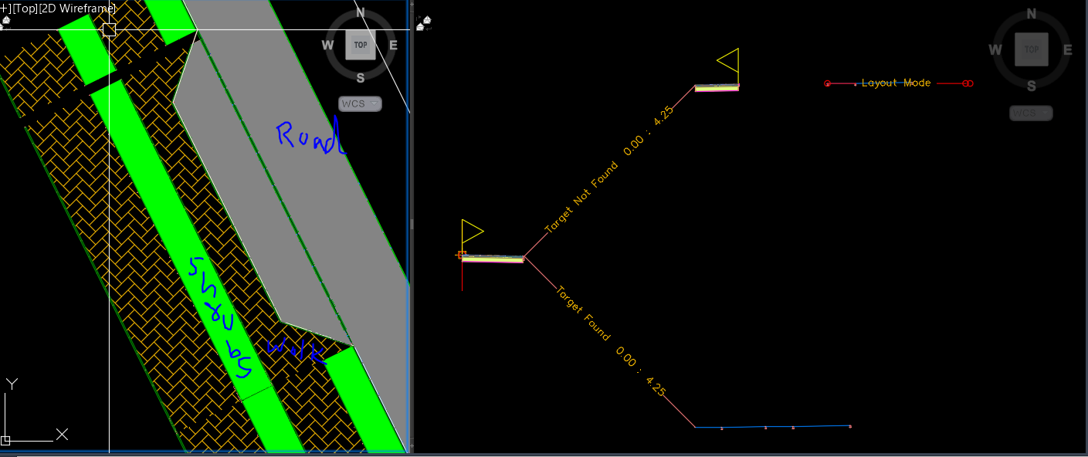Open the WCS dropdown in the left viewport
The width and height of the screenshot is (1088, 457).
tap(360, 103)
